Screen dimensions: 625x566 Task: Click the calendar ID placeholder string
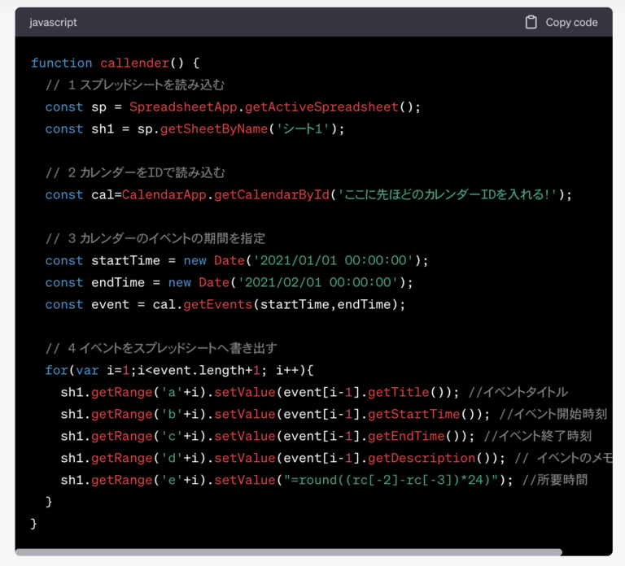447,194
